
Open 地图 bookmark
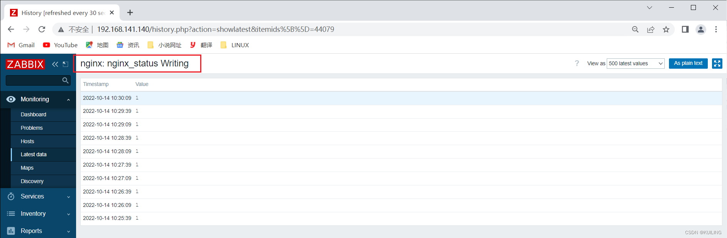(x=97, y=45)
